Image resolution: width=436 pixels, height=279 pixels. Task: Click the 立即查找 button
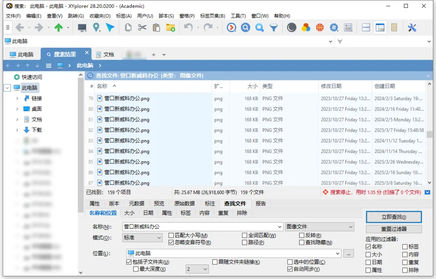pos(394,217)
